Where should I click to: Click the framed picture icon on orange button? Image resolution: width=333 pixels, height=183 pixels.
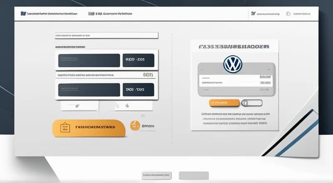click(x=65, y=127)
